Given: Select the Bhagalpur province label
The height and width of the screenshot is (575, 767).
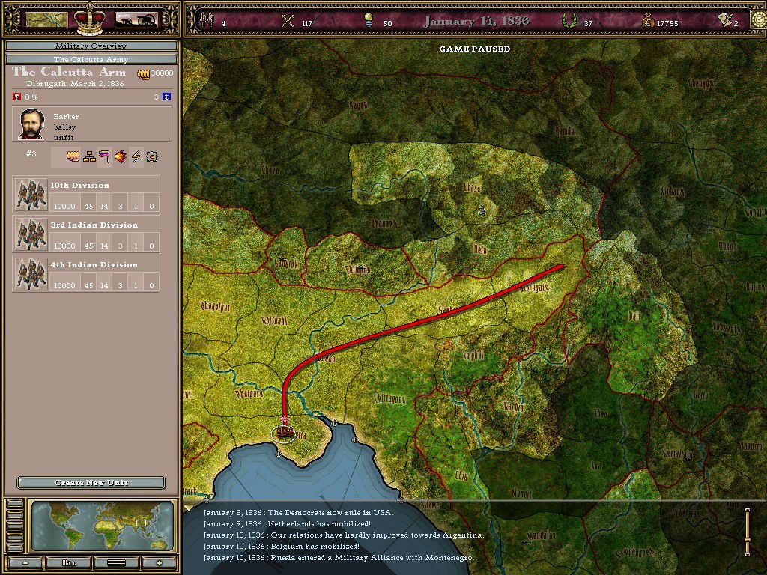Looking at the screenshot, I should tap(215, 307).
